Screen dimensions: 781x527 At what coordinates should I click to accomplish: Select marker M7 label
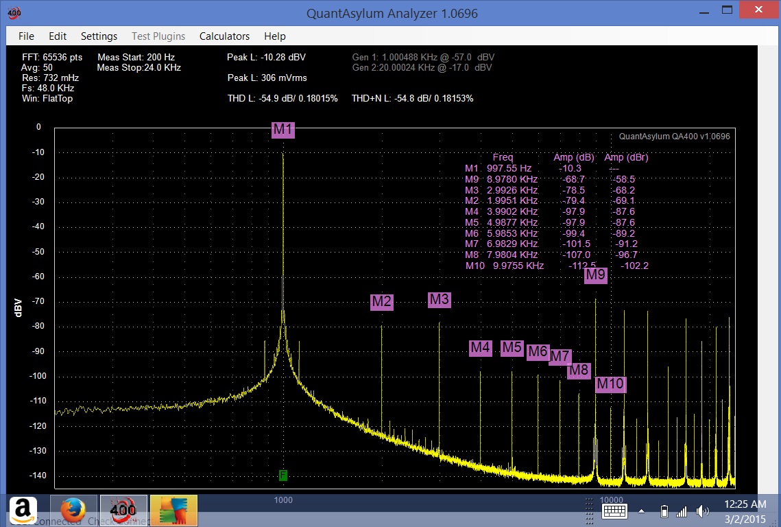pos(560,357)
